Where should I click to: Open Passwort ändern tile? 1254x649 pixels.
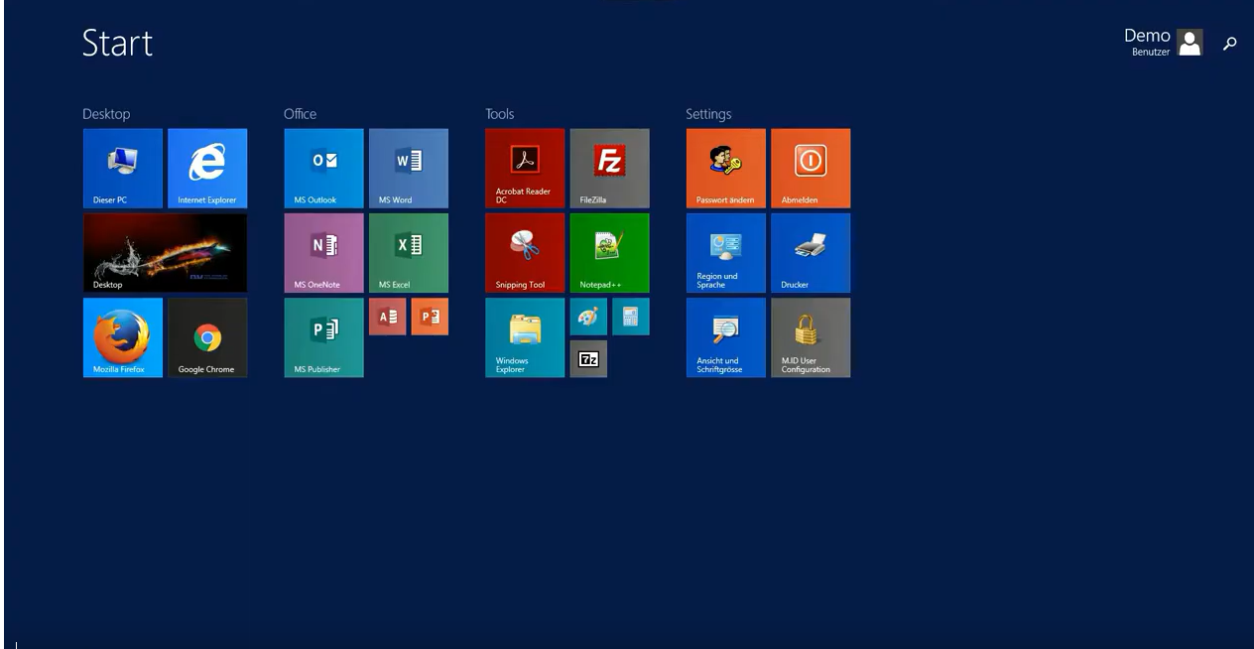tap(725, 168)
